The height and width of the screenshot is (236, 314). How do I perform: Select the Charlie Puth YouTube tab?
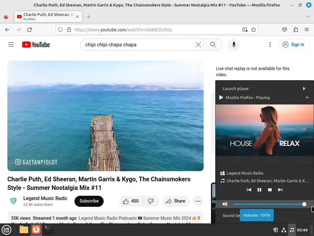[48, 17]
